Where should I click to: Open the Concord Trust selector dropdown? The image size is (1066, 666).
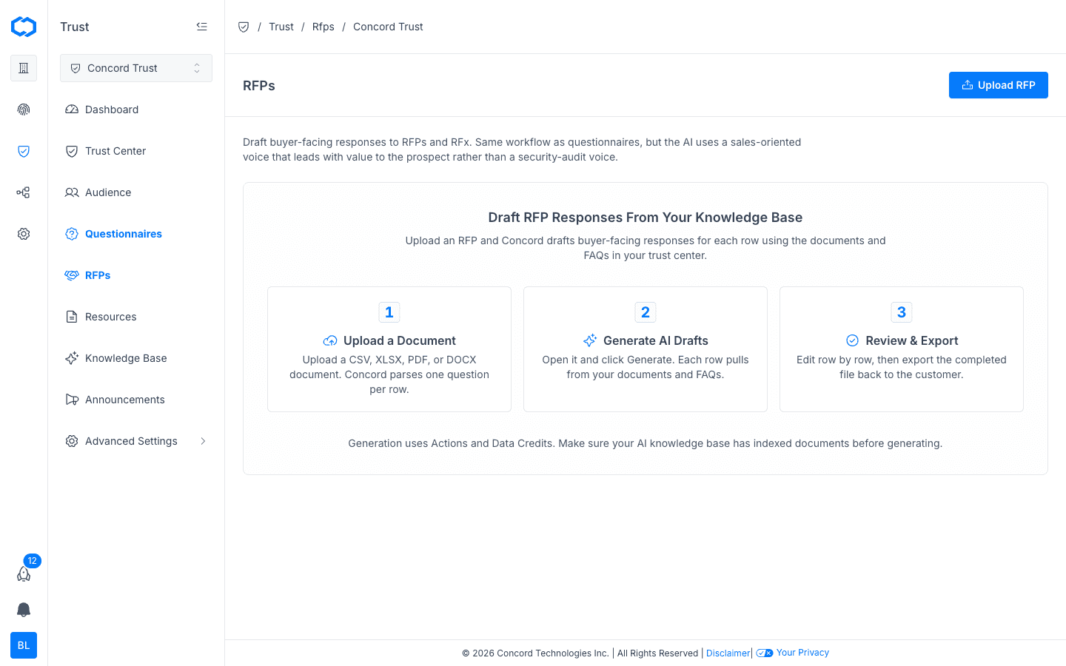pos(136,68)
